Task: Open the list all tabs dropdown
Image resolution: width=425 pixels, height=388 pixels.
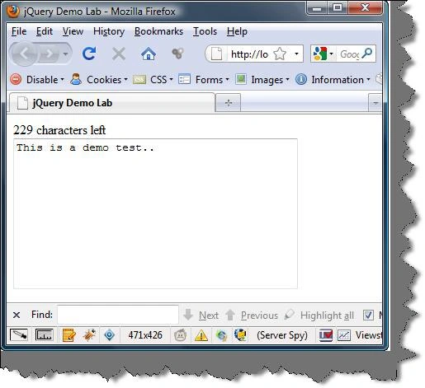Action: click(x=375, y=103)
